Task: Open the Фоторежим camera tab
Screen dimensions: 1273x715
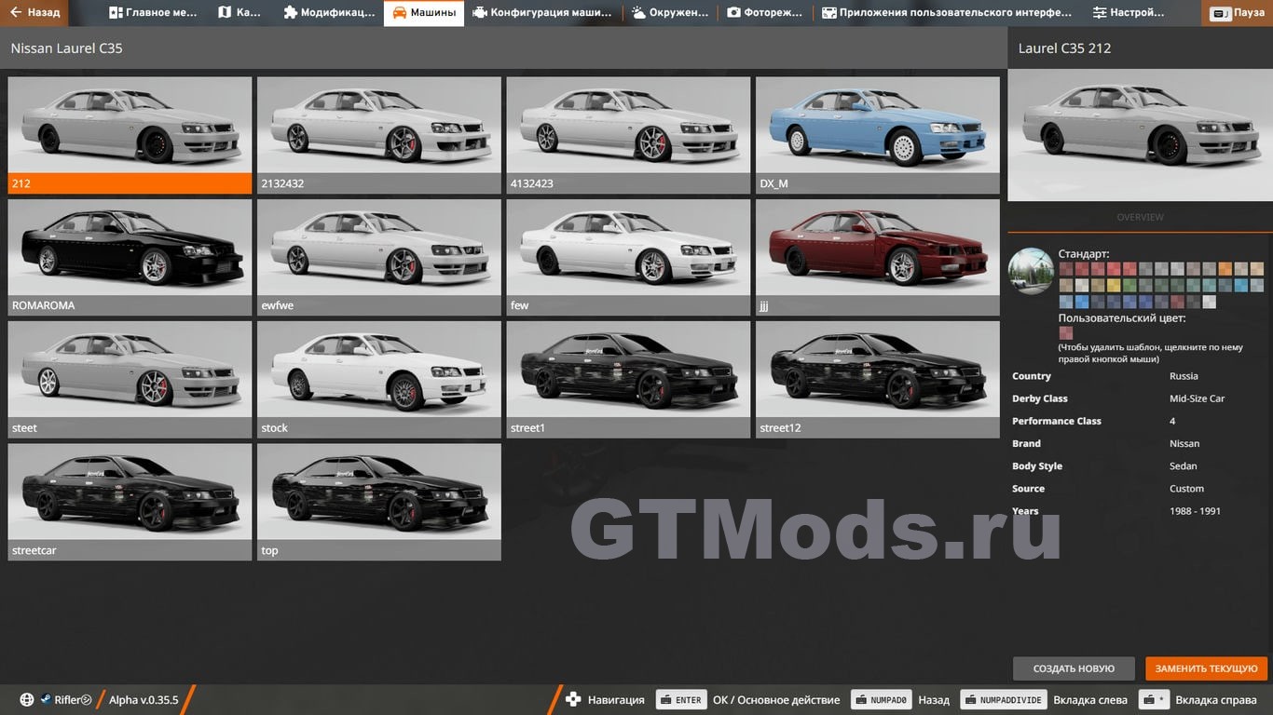Action: pos(765,13)
